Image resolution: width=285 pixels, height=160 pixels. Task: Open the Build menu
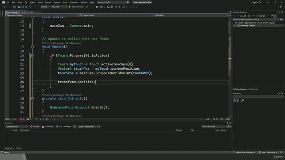click(x=41, y=2)
